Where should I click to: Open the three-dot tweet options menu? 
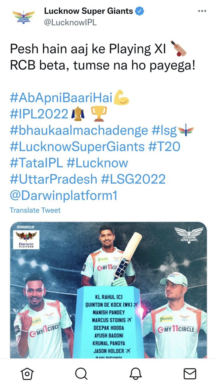tap(202, 11)
